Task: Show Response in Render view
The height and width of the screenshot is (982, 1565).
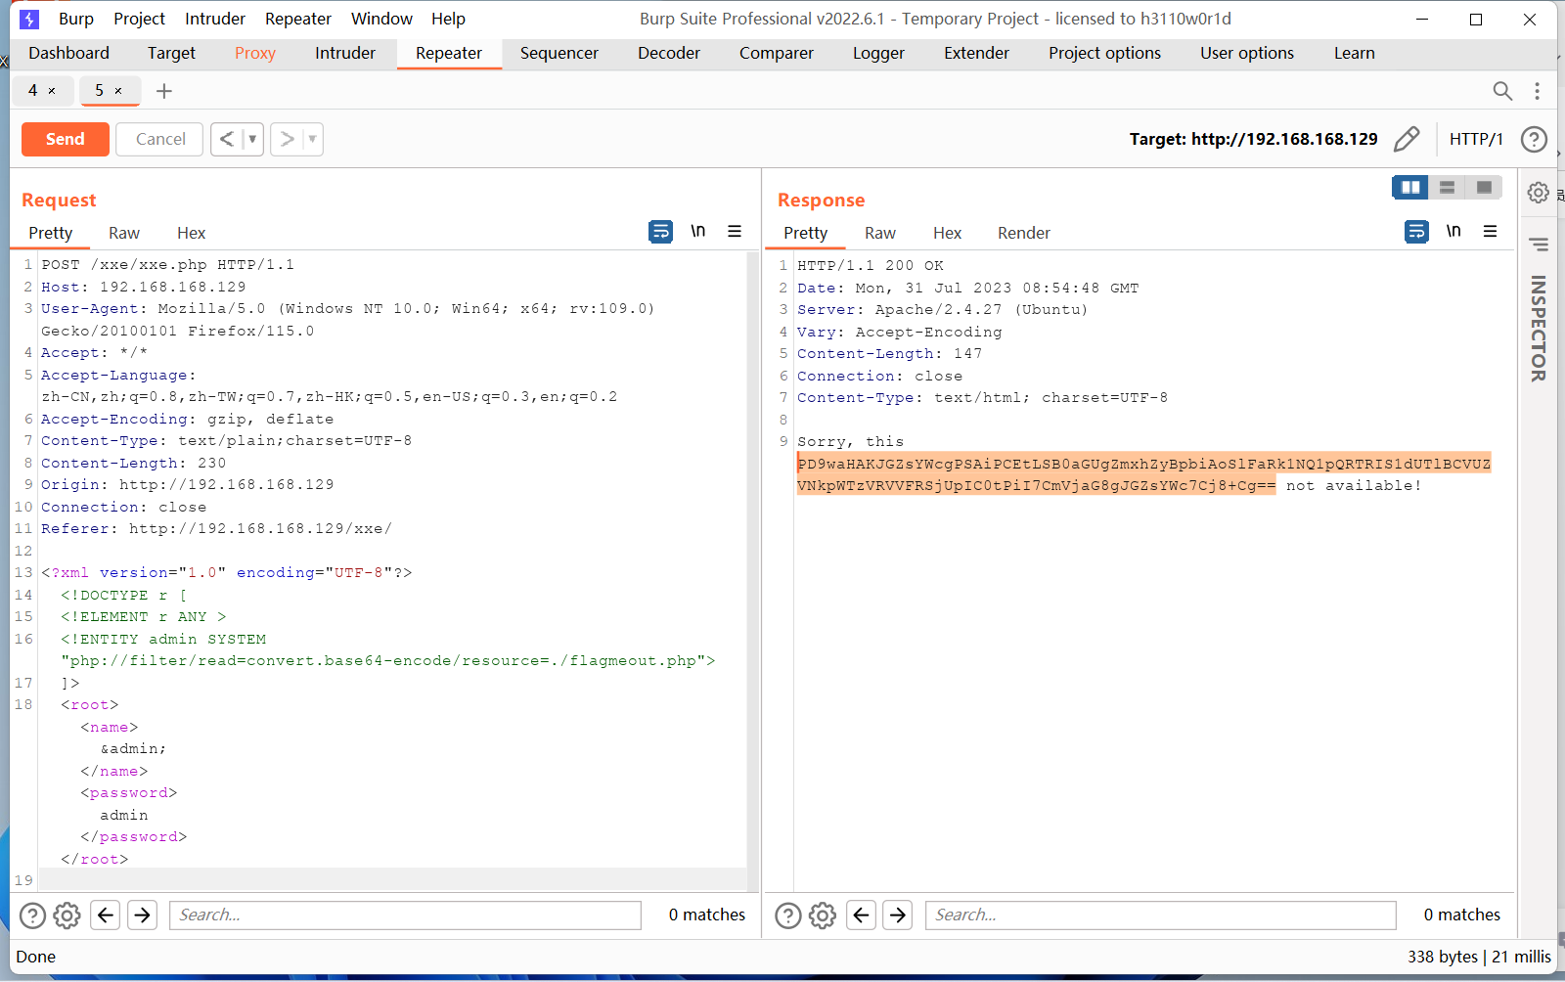Action: (x=1024, y=233)
